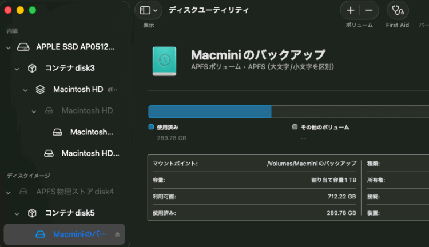Click the 289.78 GB used value in table
Screen dimensions: 429x247
tap(341, 213)
